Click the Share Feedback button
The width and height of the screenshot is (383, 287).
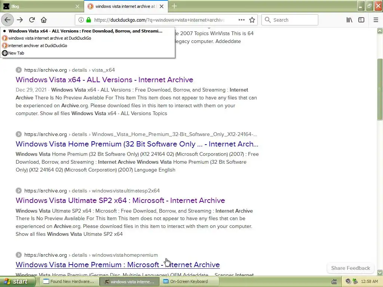pyautogui.click(x=350, y=268)
